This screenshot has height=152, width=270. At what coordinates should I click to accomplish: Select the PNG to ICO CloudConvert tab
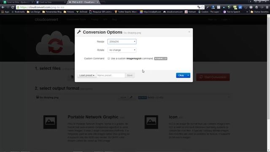click(x=83, y=2)
